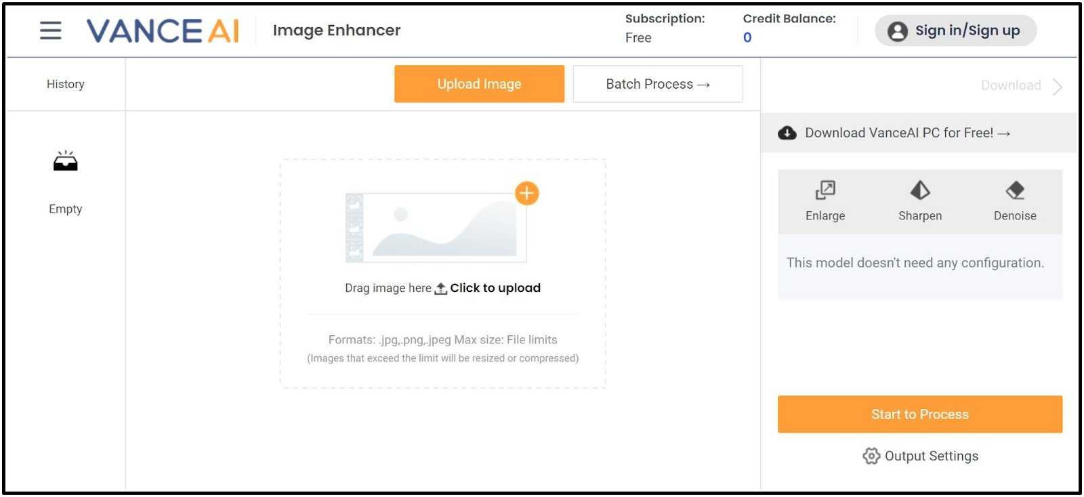Open Download VanceAI PC for Free link
Screen dimensions: 1084x497
[x=907, y=133]
